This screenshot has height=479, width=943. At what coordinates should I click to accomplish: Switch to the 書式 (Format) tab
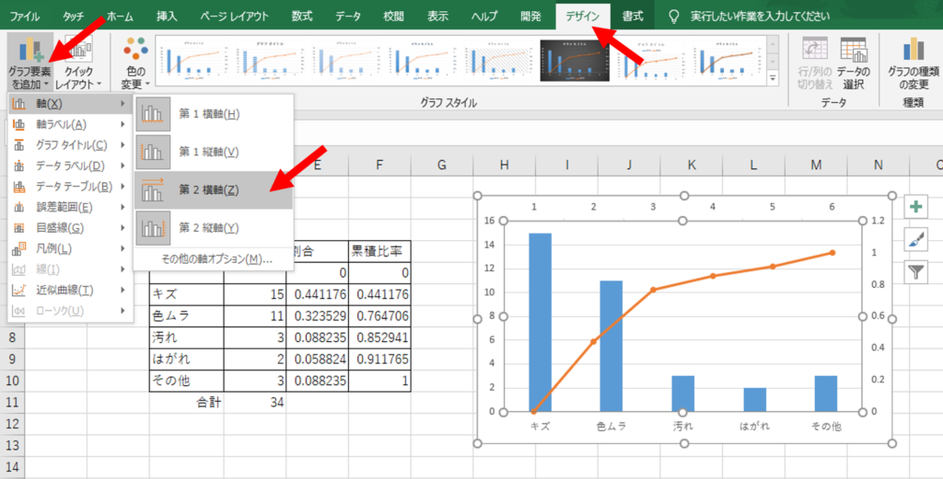coord(633,17)
